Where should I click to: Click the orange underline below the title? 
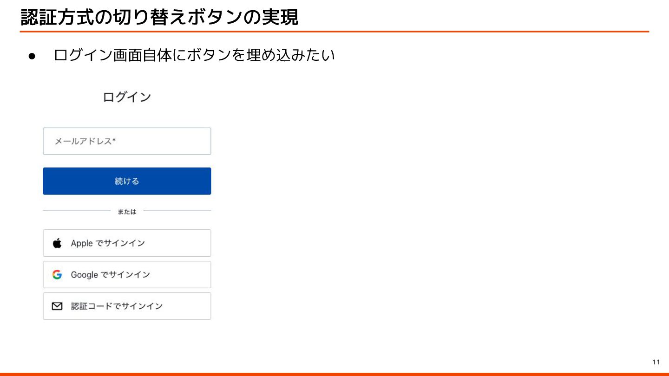[334, 32]
